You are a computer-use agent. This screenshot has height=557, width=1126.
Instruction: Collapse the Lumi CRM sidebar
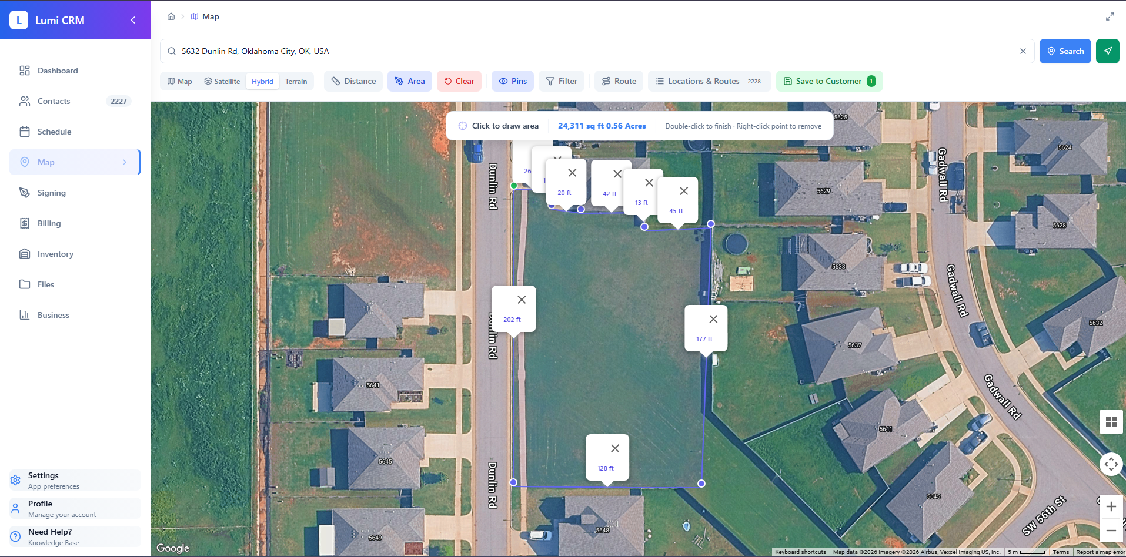click(132, 19)
